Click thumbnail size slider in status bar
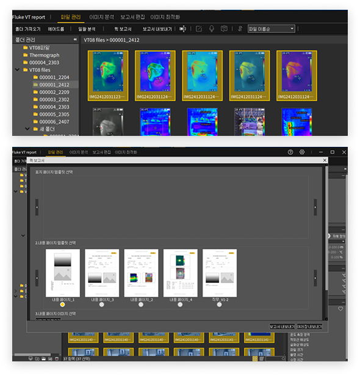360x376 pixels. [x=275, y=358]
